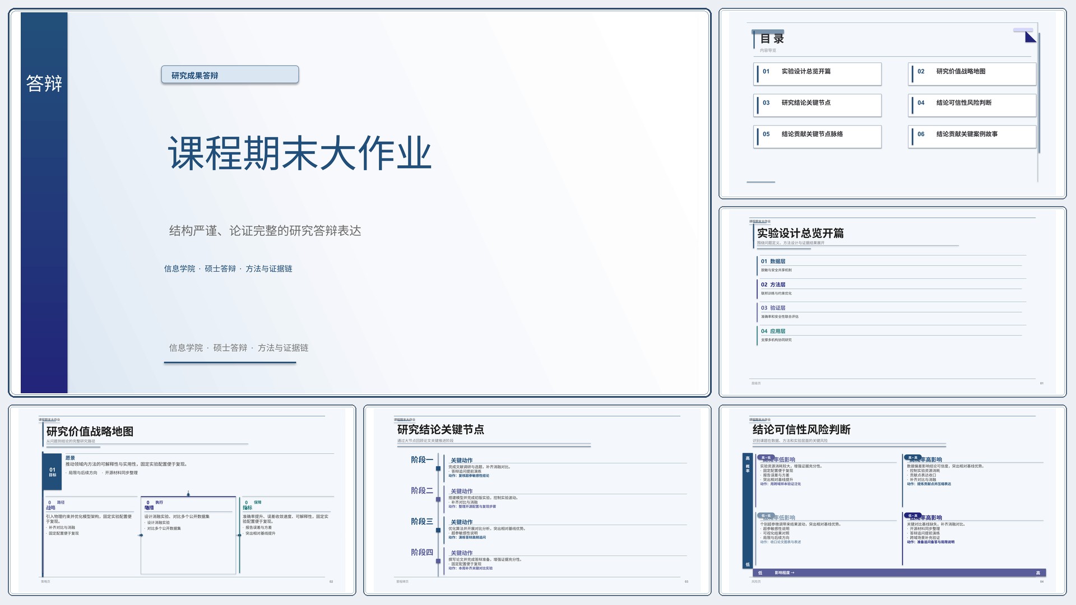The height and width of the screenshot is (605, 1076).
Task: Click 动作：本周补齐关键对比实验 under 阶段四
Action: coord(471,569)
